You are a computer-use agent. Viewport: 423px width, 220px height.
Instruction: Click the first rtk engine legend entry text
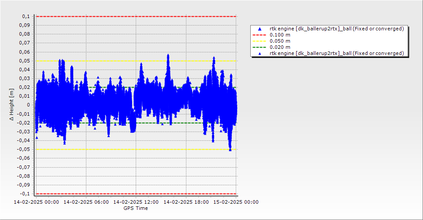pyautogui.click(x=337, y=29)
